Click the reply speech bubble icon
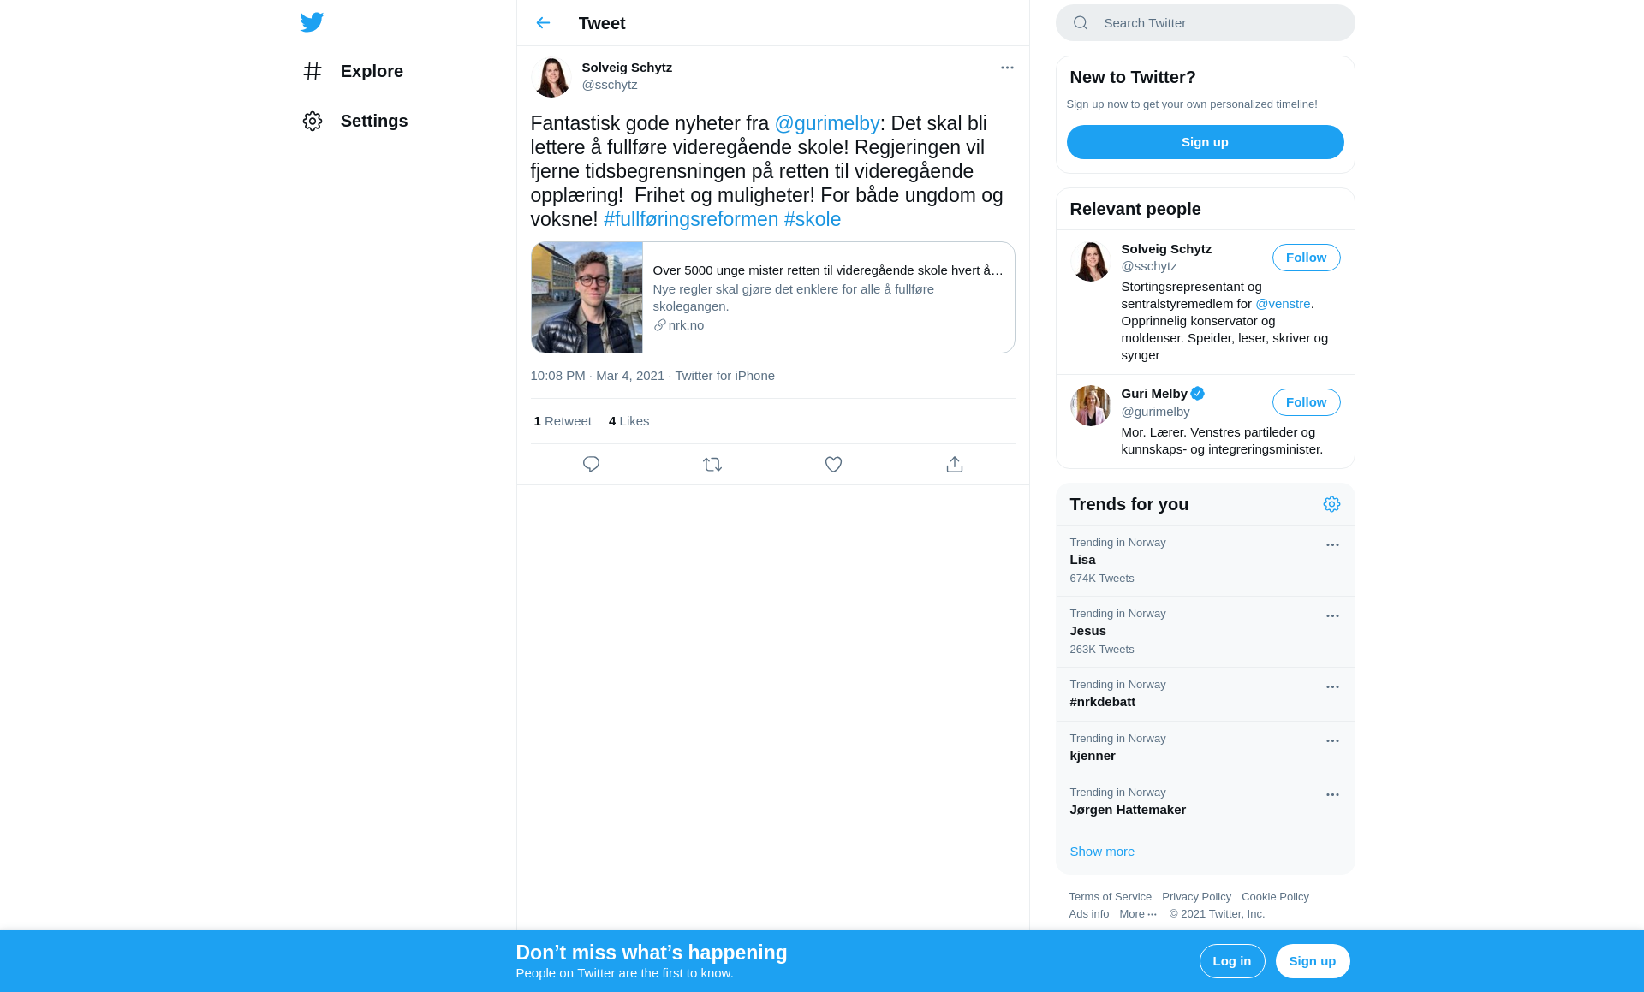The width and height of the screenshot is (1644, 992). click(591, 465)
